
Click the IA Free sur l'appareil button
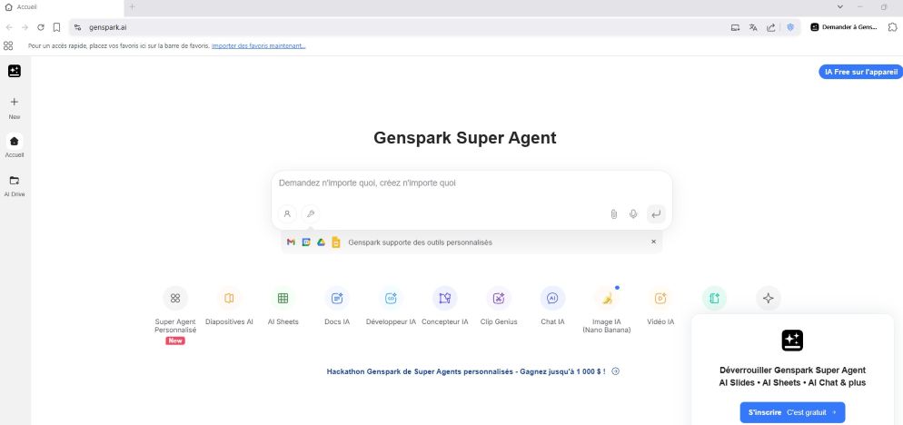(x=859, y=72)
